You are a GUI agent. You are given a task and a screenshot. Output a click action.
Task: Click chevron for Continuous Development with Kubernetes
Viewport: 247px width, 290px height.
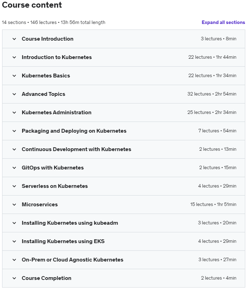(x=14, y=149)
